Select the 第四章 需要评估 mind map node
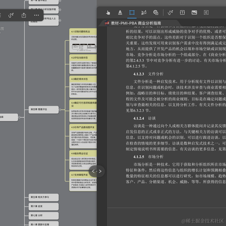This screenshot has height=226, width=226. coord(44,110)
